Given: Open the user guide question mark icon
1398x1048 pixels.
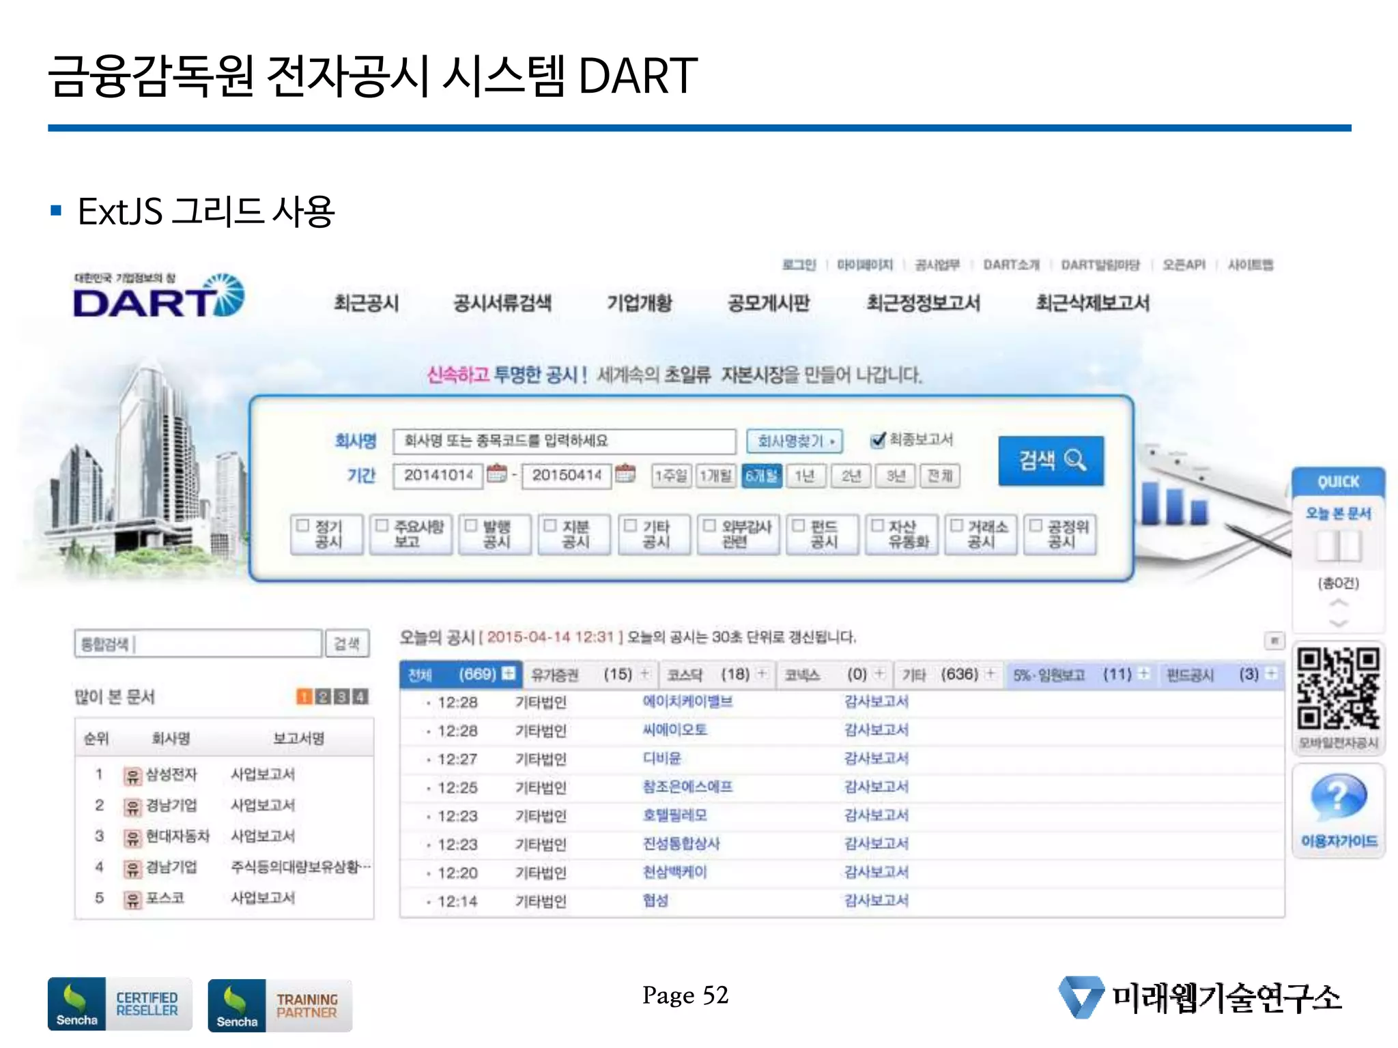Looking at the screenshot, I should (1338, 796).
